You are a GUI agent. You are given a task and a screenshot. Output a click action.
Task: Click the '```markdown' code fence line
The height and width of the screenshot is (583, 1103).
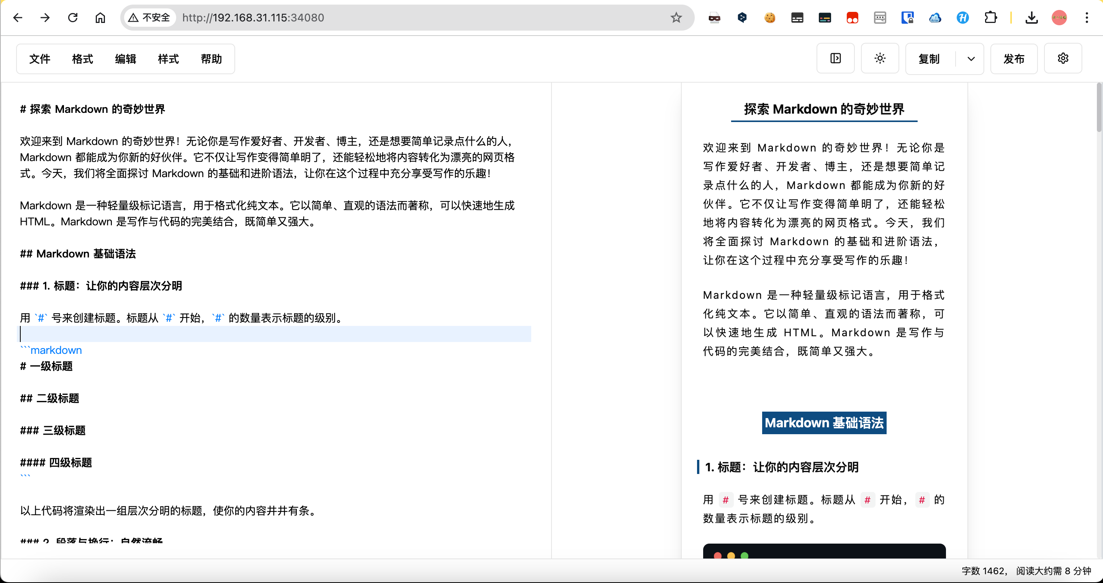coord(51,350)
